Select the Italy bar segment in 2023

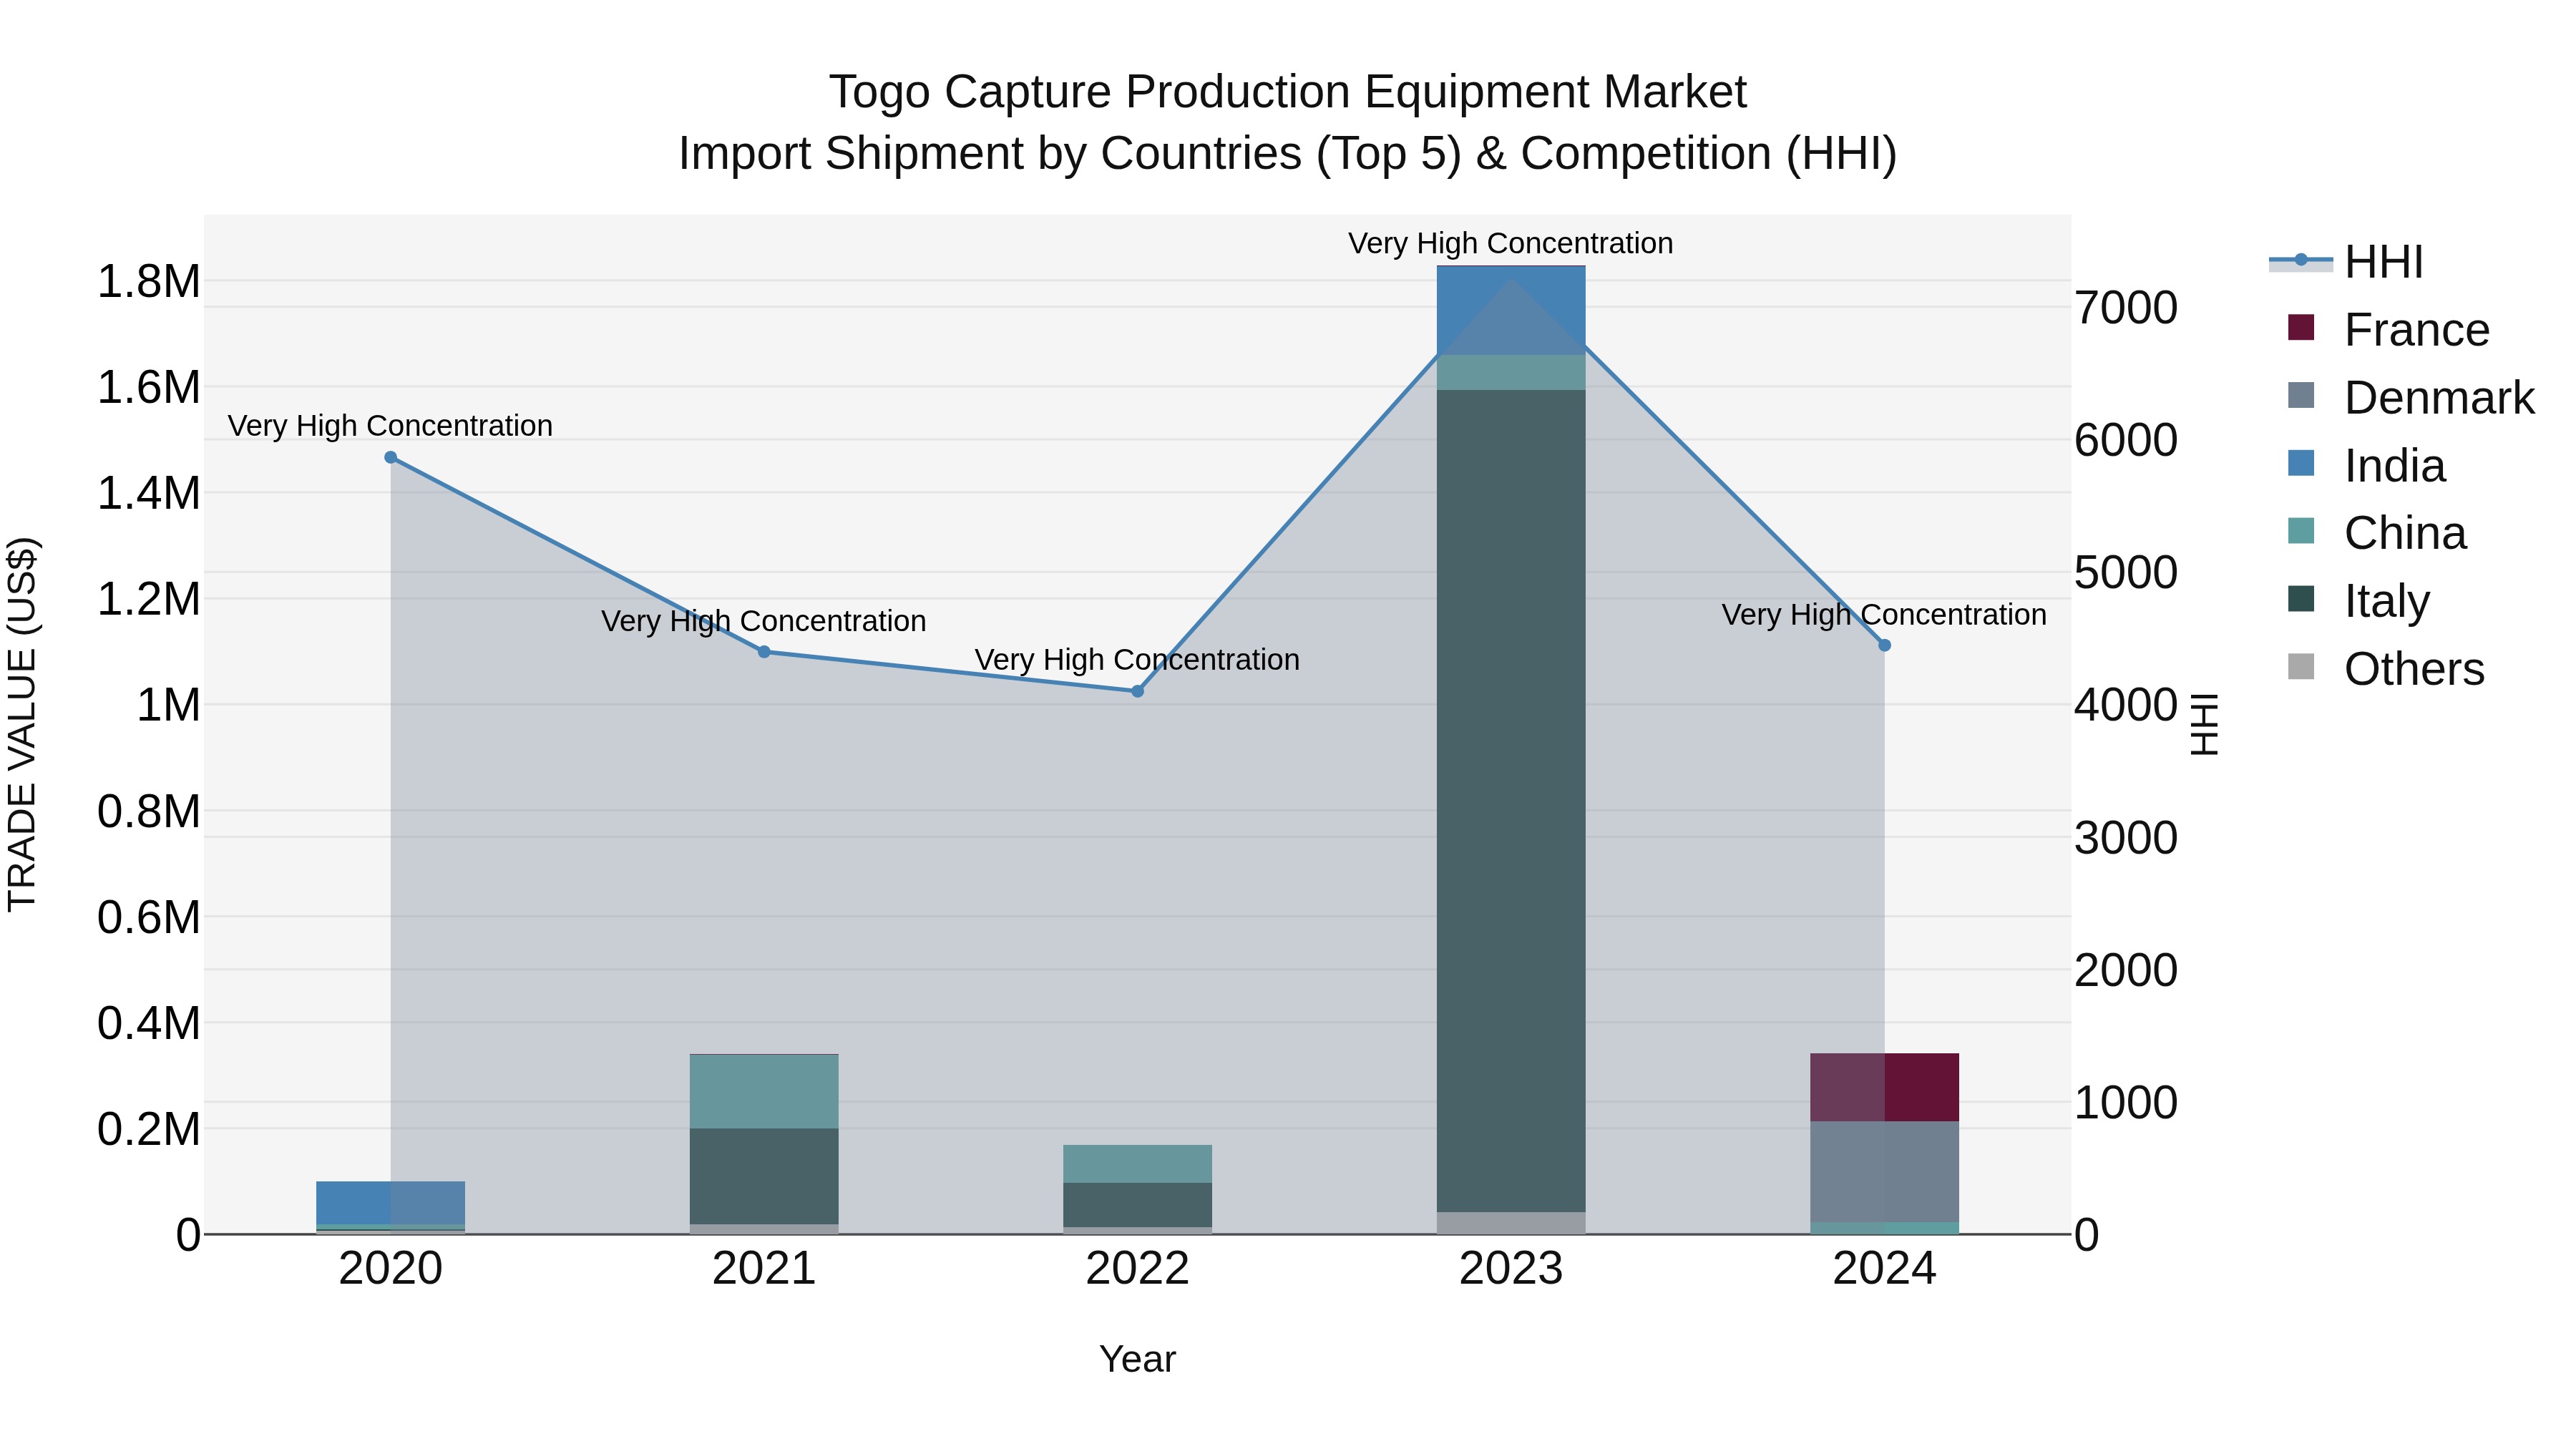pos(1511,801)
